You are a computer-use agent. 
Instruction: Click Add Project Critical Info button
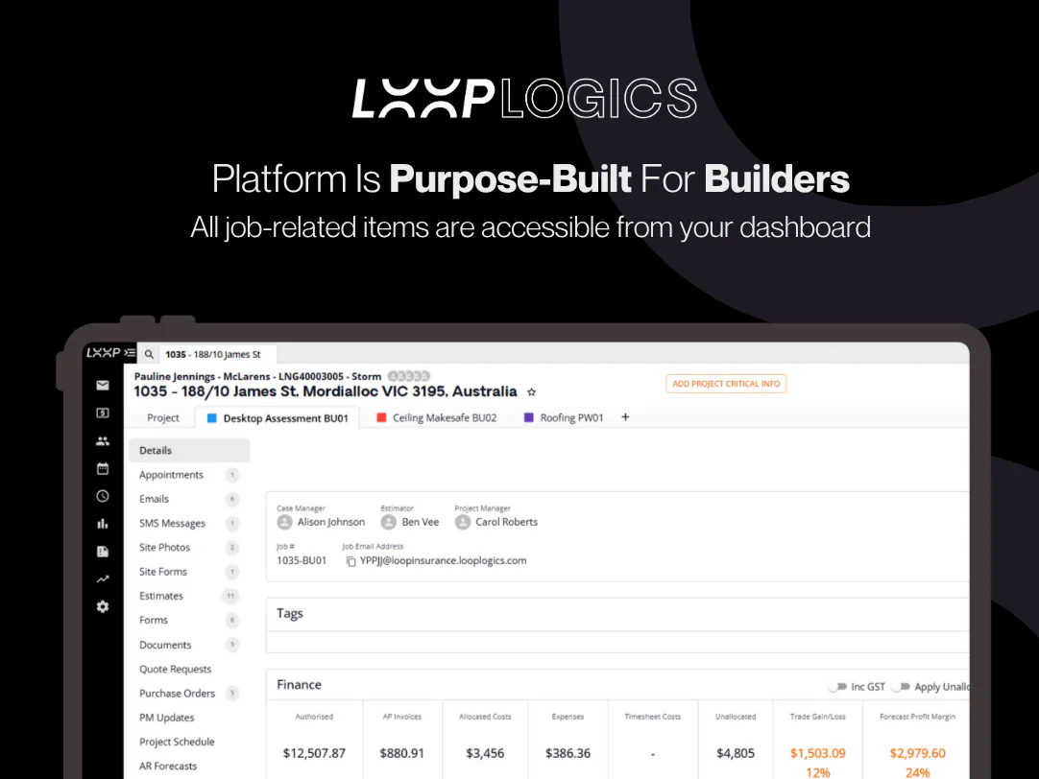[726, 384]
